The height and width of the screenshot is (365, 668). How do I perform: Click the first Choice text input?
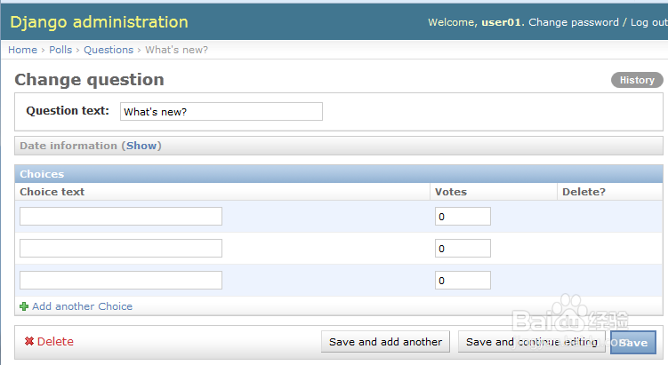[x=121, y=217]
